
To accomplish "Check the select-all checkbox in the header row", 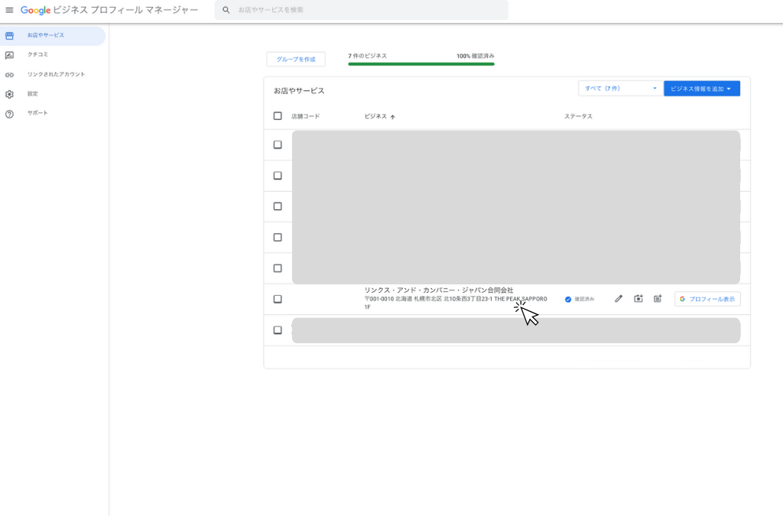I will coord(278,115).
